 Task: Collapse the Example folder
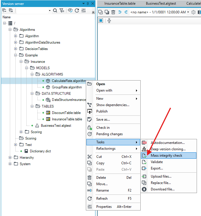coord(16,55)
